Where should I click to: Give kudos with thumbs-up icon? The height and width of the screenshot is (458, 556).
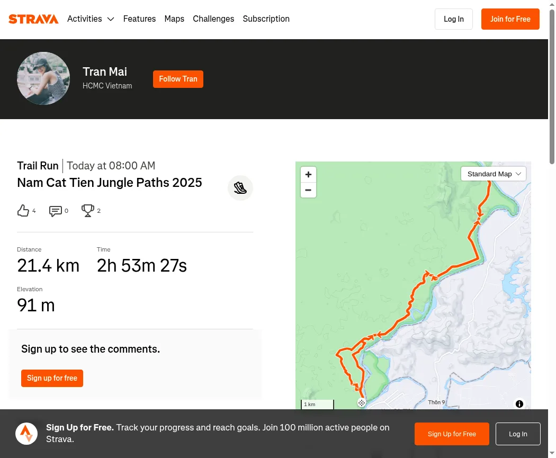point(23,211)
